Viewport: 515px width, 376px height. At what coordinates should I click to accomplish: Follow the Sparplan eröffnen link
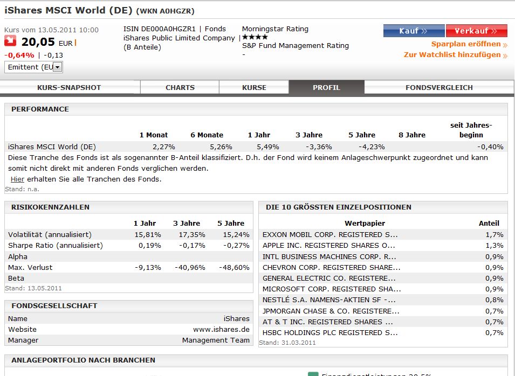point(469,44)
